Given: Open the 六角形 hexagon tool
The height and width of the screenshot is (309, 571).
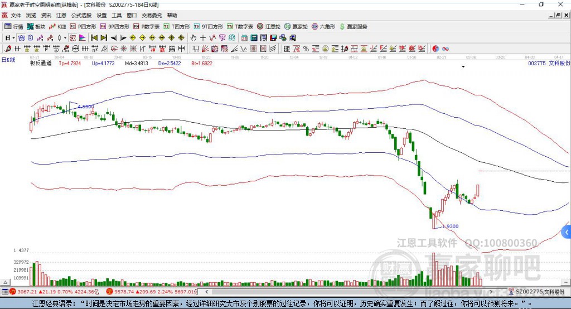Looking at the screenshot, I should pos(323,27).
